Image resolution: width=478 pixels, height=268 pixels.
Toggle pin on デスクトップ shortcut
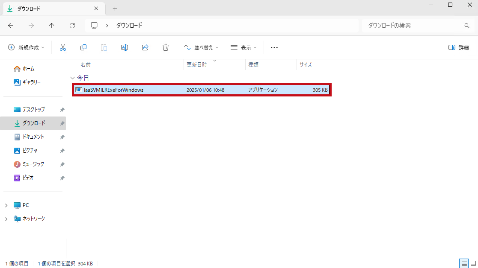62,110
